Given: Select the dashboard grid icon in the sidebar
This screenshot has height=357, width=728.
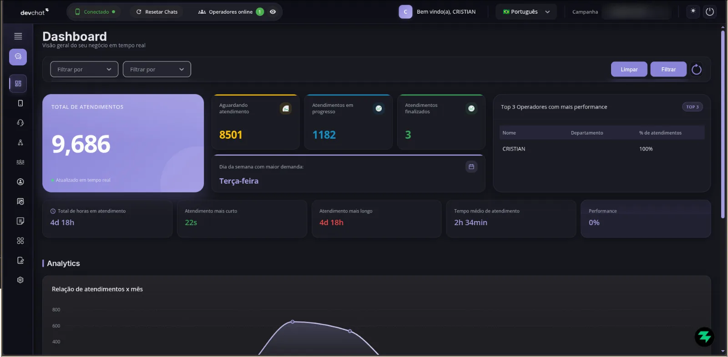Looking at the screenshot, I should [x=18, y=84].
